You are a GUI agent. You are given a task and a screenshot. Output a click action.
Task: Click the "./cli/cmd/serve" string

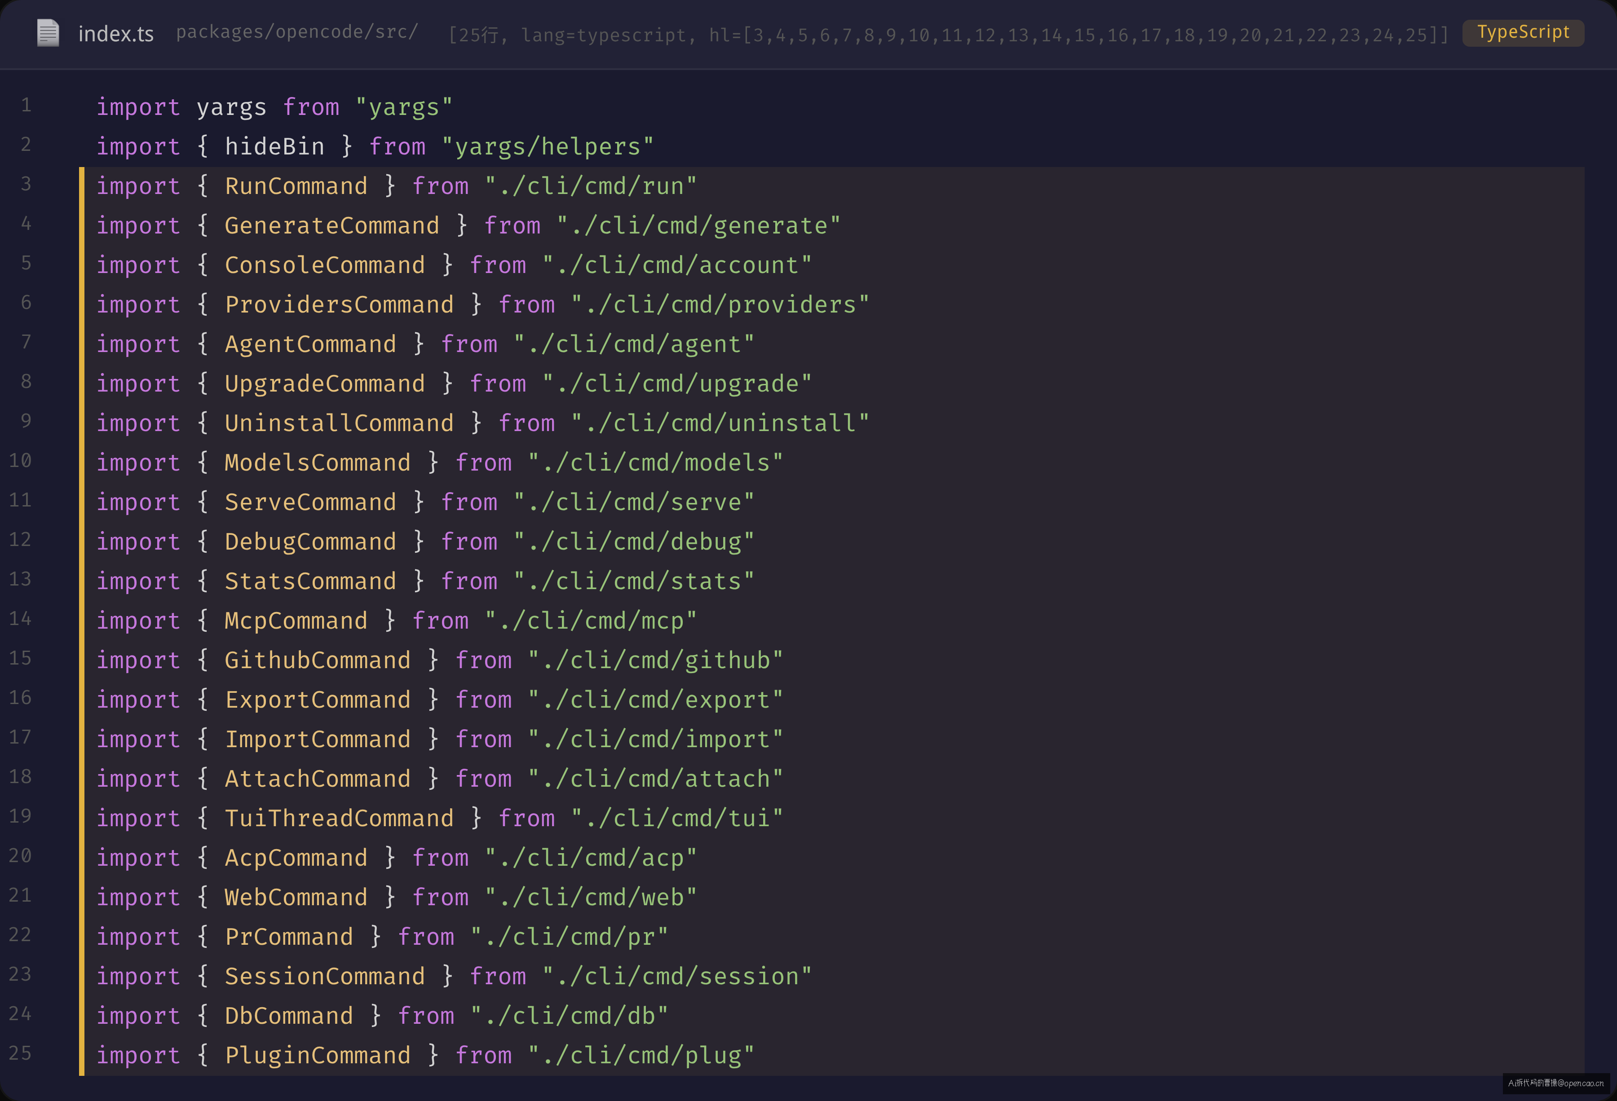coord(634,502)
